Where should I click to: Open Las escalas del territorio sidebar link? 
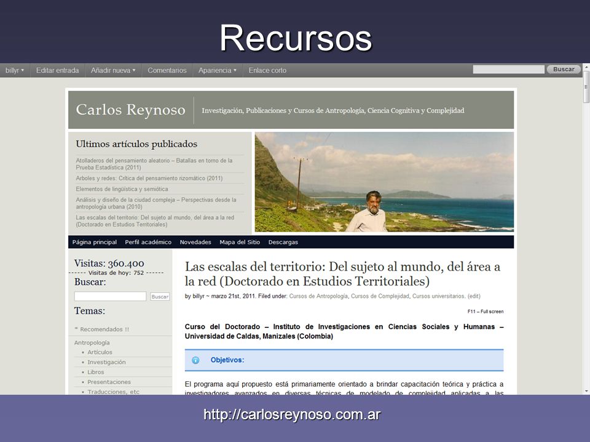click(x=155, y=221)
